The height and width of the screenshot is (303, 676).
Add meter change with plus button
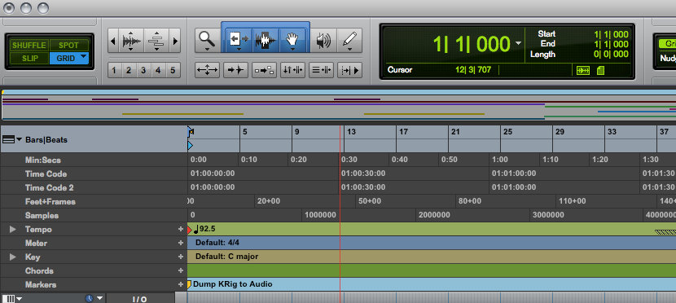[x=181, y=243]
